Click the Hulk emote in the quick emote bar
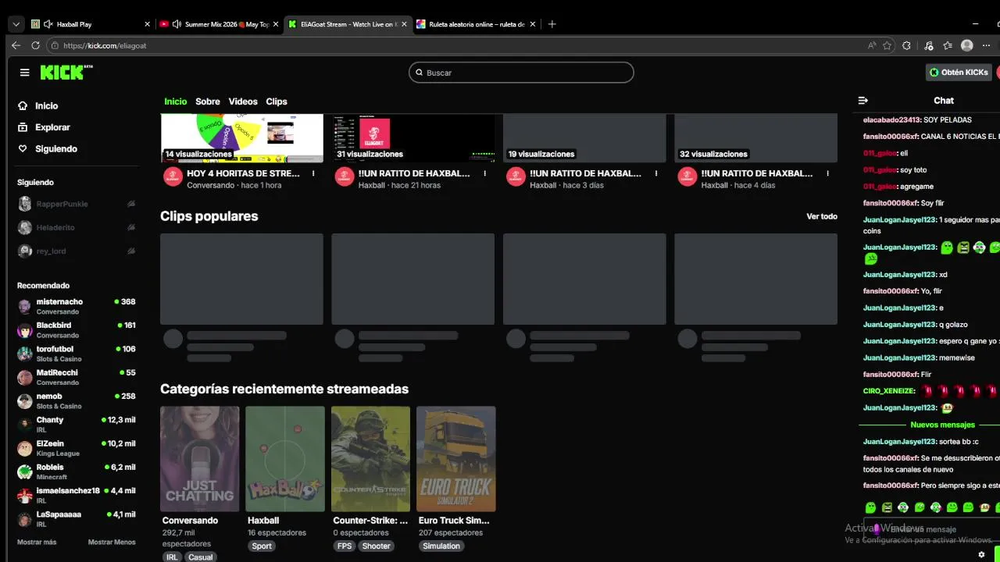This screenshot has height=562, width=1000. tap(887, 507)
